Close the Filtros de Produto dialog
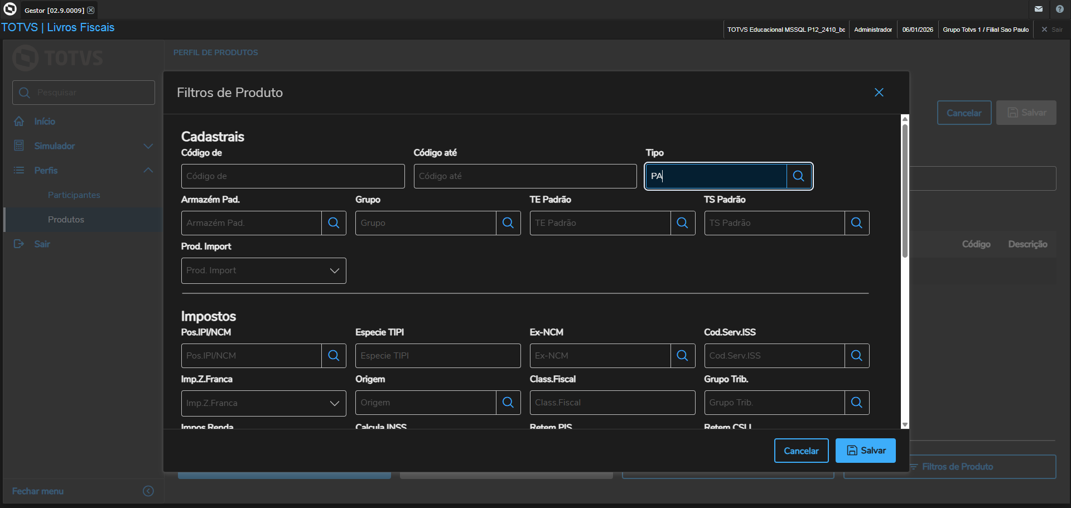1071x508 pixels. [879, 93]
